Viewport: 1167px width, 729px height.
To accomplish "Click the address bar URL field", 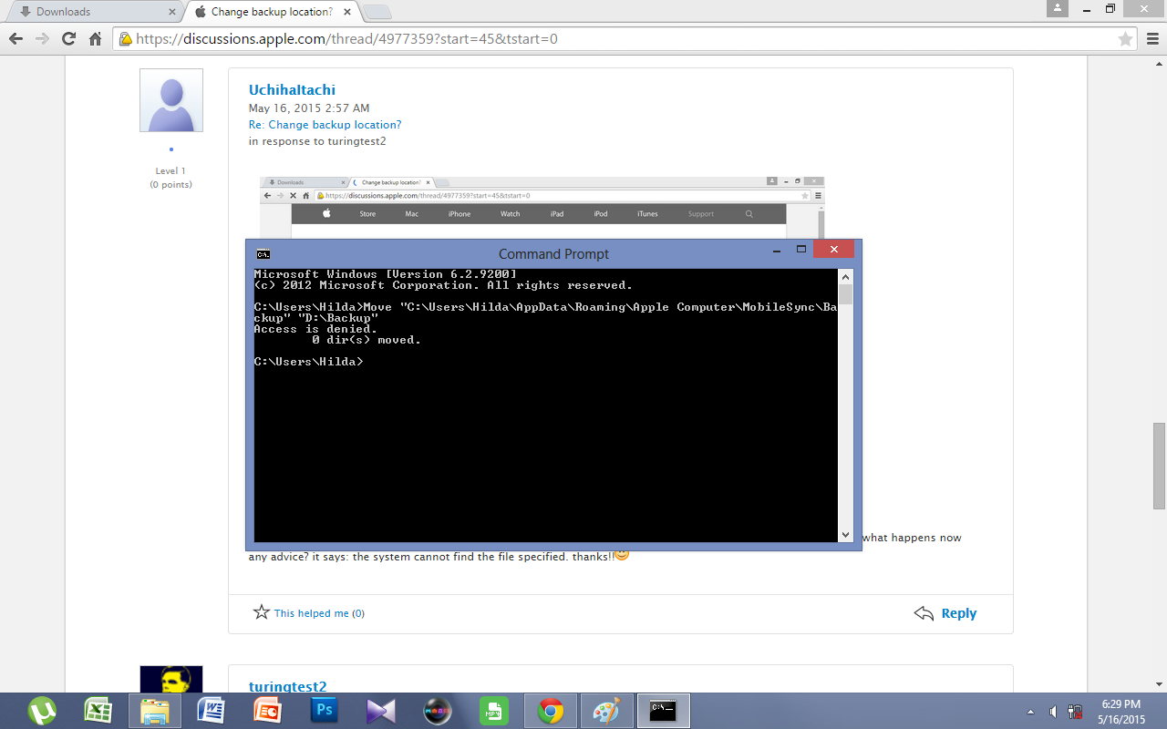I will (620, 39).
